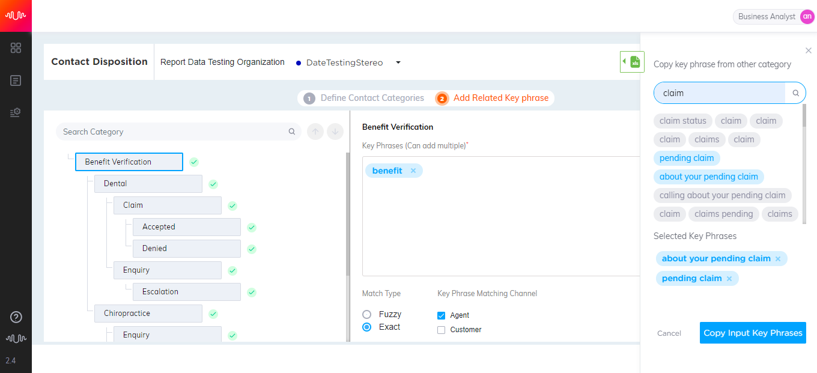Pick the 'claims pending' phrase chip
This screenshot has width=817, height=373.
tap(724, 214)
